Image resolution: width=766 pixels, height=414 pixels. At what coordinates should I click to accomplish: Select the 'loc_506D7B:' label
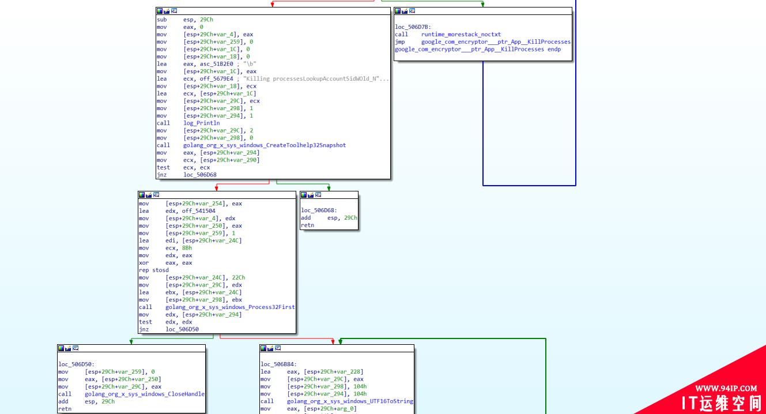[x=413, y=27]
